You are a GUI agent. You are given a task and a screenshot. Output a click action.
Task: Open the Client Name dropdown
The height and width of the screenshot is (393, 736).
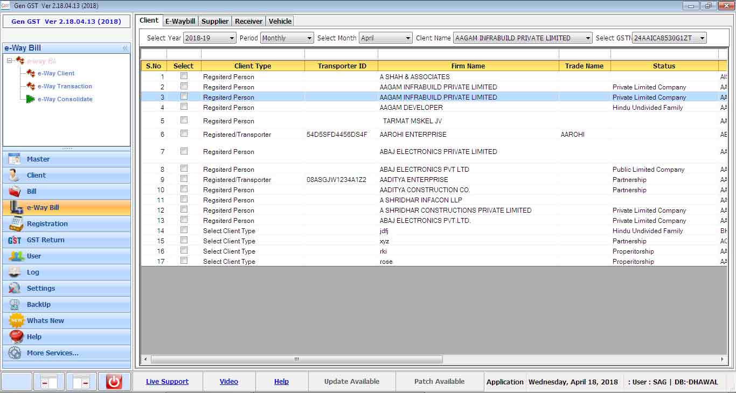522,38
